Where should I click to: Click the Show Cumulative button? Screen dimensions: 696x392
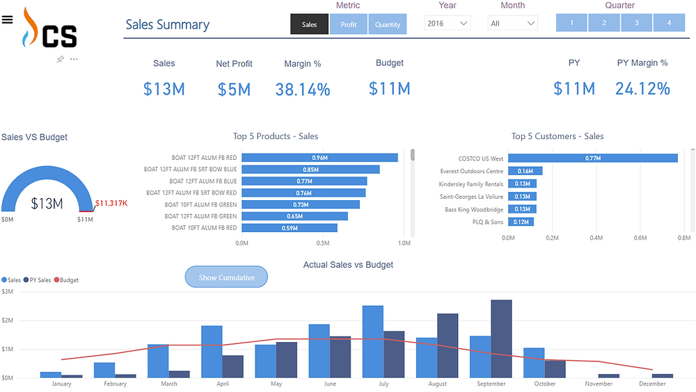[x=226, y=277]
